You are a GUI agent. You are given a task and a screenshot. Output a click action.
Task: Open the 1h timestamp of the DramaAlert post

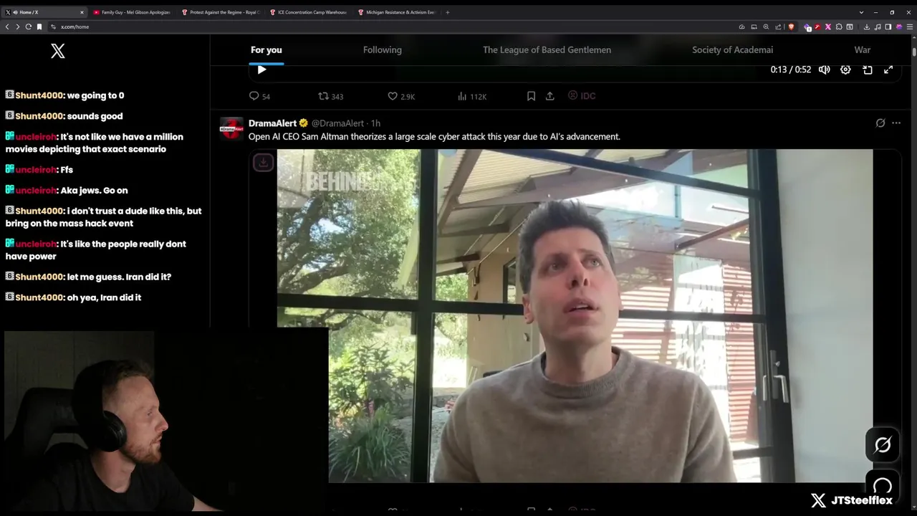pyautogui.click(x=375, y=123)
